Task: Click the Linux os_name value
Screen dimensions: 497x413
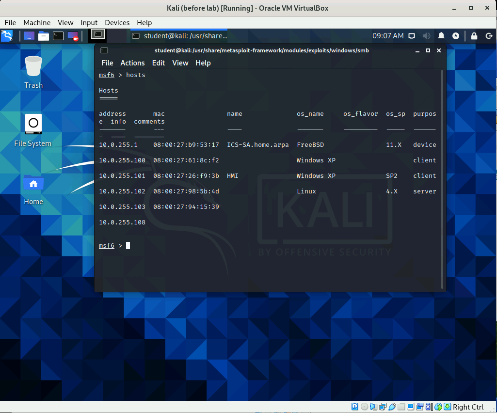Action: (x=306, y=191)
